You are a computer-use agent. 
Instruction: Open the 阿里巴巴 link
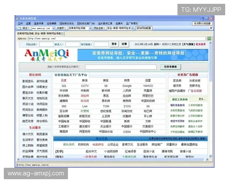click(x=148, y=96)
